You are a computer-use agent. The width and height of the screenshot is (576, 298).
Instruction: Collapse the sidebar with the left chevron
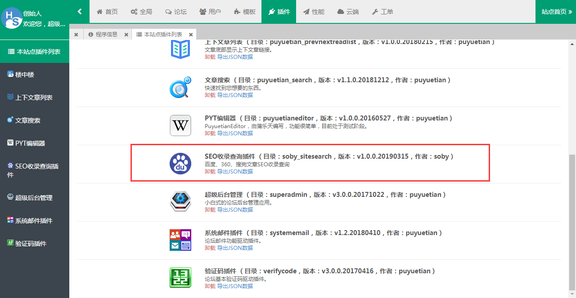point(80,12)
